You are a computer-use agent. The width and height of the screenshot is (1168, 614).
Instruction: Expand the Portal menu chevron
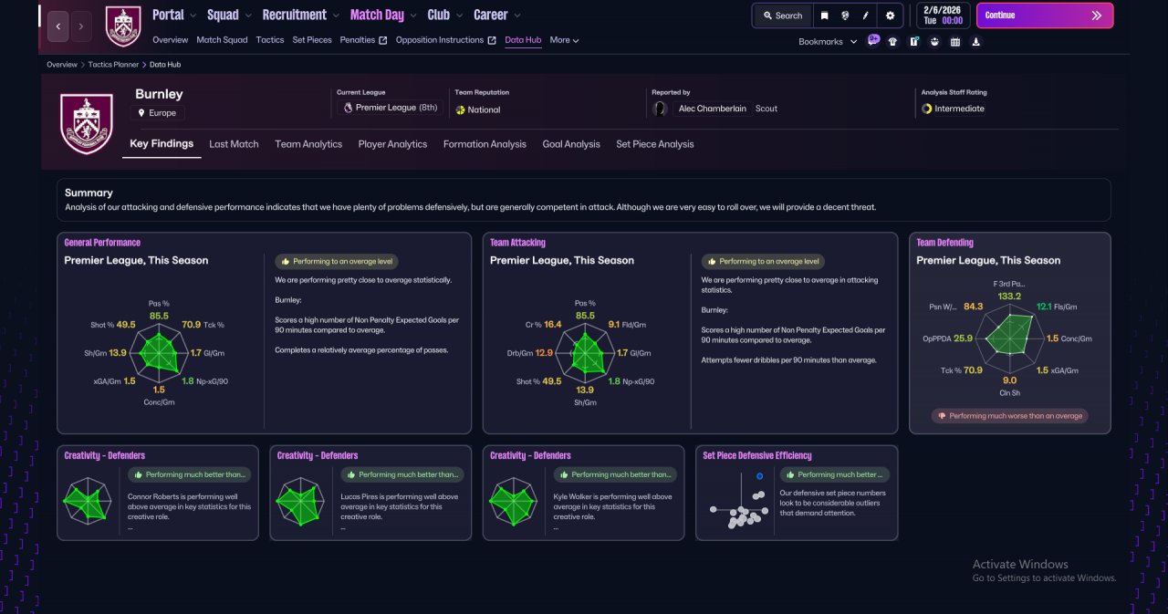pyautogui.click(x=193, y=16)
